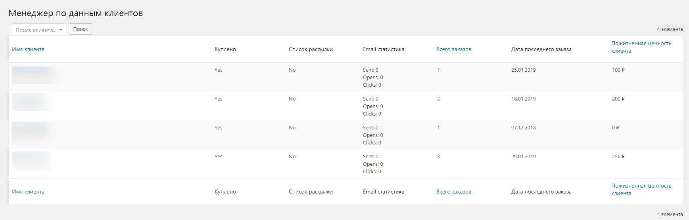Click footer Всего заказов sort link
Viewport: 689px width, 220px height.
(x=454, y=192)
